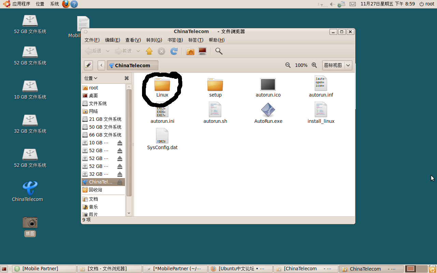Open the 抓图 camera desktop icon
Image resolution: width=437 pixels, height=273 pixels.
[x=30, y=226]
